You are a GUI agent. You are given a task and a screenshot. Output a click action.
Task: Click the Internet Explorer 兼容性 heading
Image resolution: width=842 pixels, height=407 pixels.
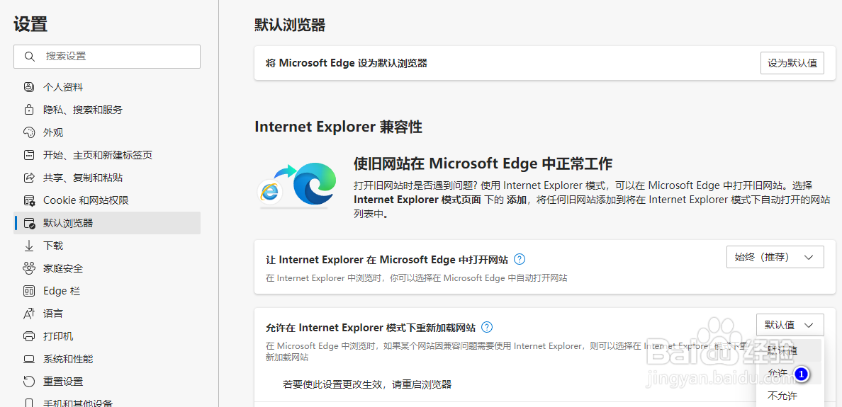(x=338, y=127)
